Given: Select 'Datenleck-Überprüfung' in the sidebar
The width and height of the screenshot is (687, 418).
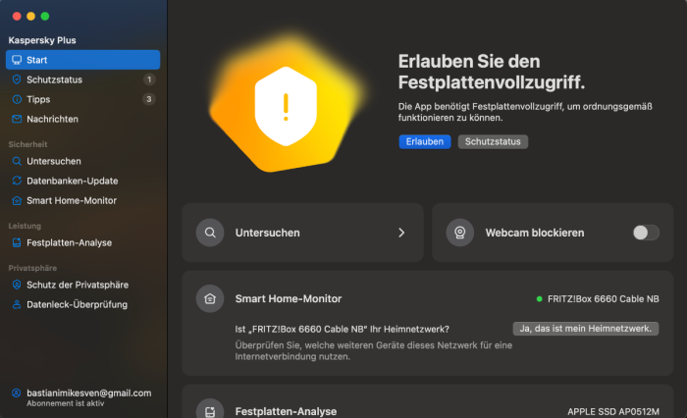Looking at the screenshot, I should coord(78,304).
